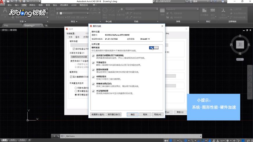The width and height of the screenshot is (253, 142).
Task: Click the Table grid icon in ribbon
Action: pyautogui.click(x=162, y=10)
